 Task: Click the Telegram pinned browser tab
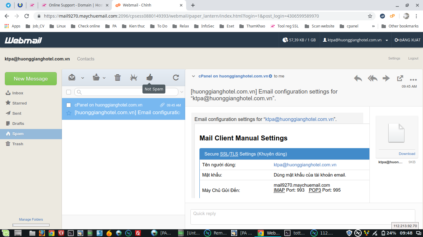pos(8,5)
